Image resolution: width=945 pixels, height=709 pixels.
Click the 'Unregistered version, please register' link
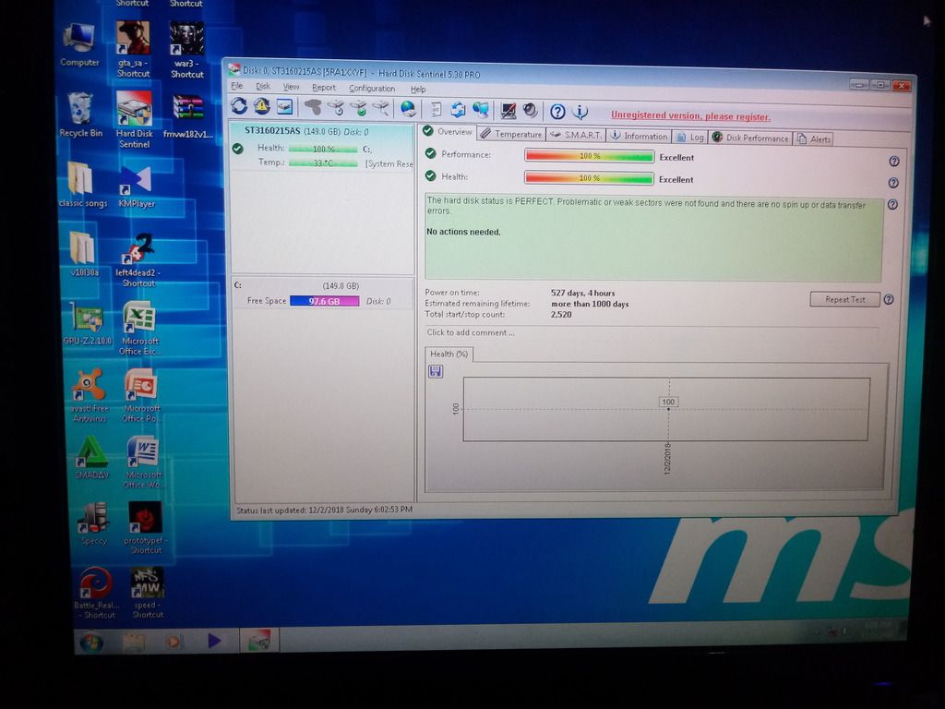(690, 115)
